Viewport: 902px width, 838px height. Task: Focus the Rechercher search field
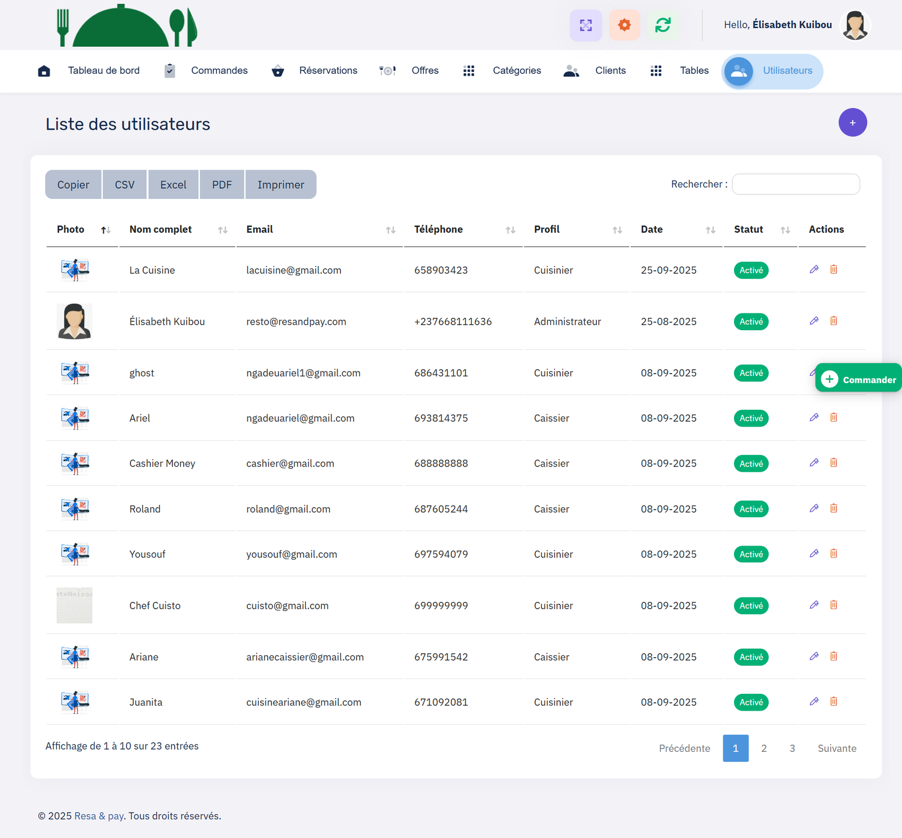795,184
